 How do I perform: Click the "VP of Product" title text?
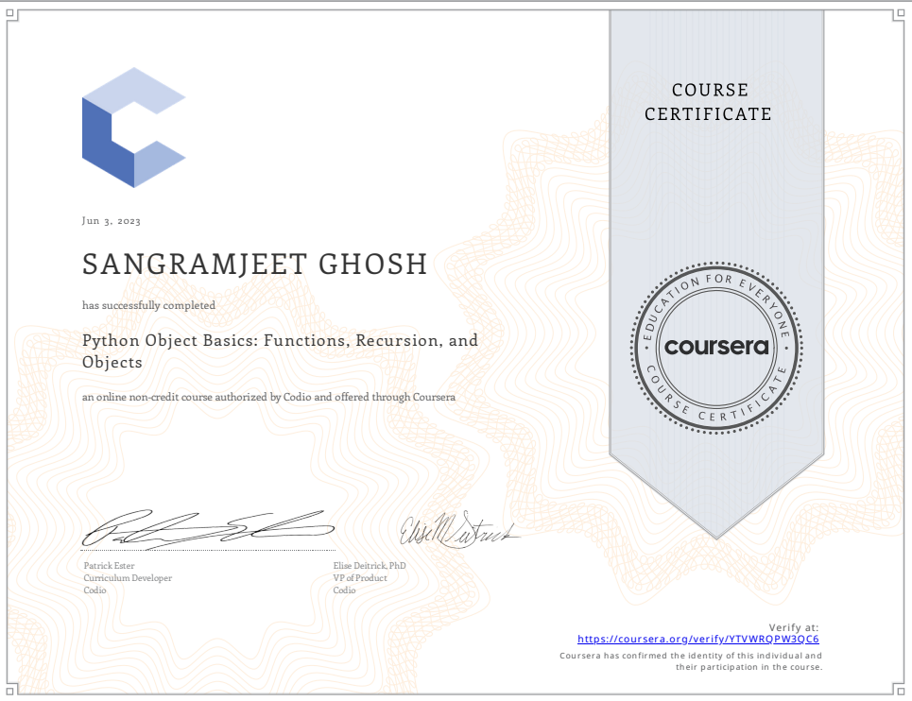[360, 577]
